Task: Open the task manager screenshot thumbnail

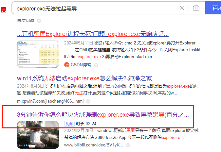Action: pos(38,54)
